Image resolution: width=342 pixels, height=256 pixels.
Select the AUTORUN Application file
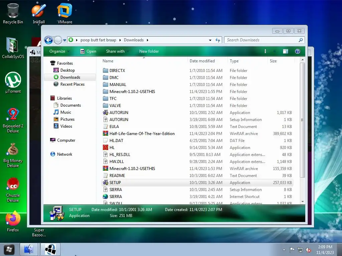tap(197, 113)
